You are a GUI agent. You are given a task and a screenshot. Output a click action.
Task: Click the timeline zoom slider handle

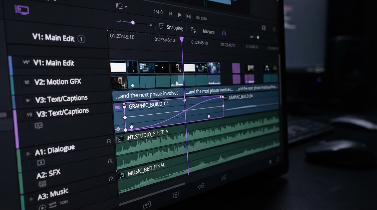pyautogui.click(x=133, y=22)
